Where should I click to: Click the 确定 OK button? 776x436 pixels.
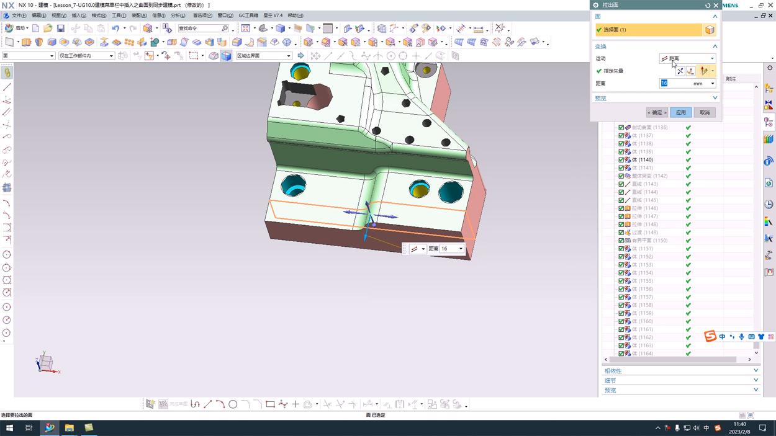(657, 113)
